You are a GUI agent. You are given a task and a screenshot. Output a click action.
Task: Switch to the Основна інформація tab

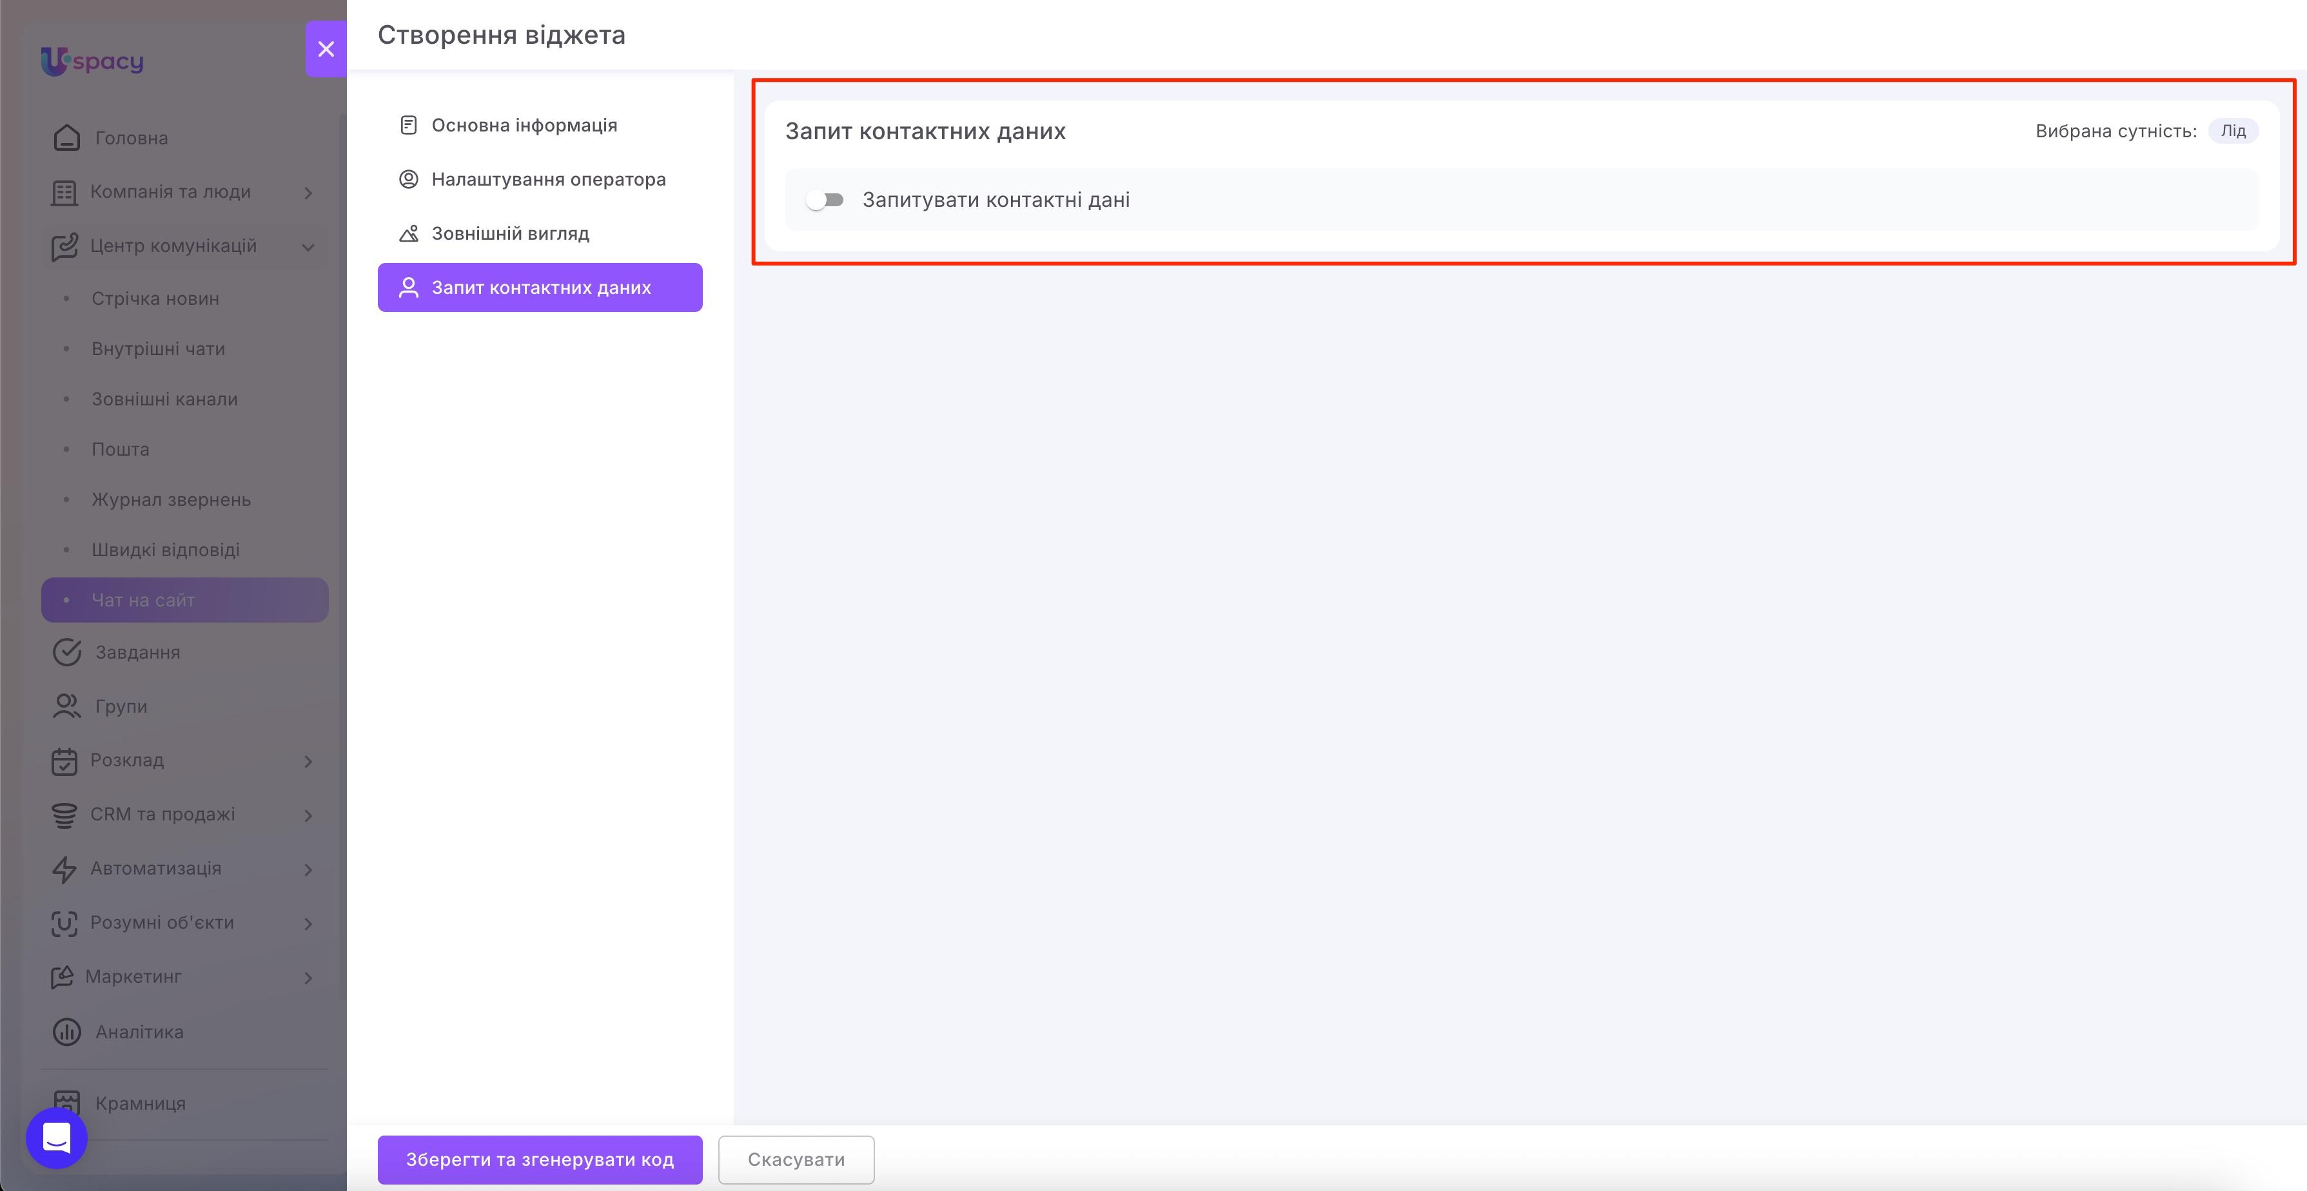540,126
